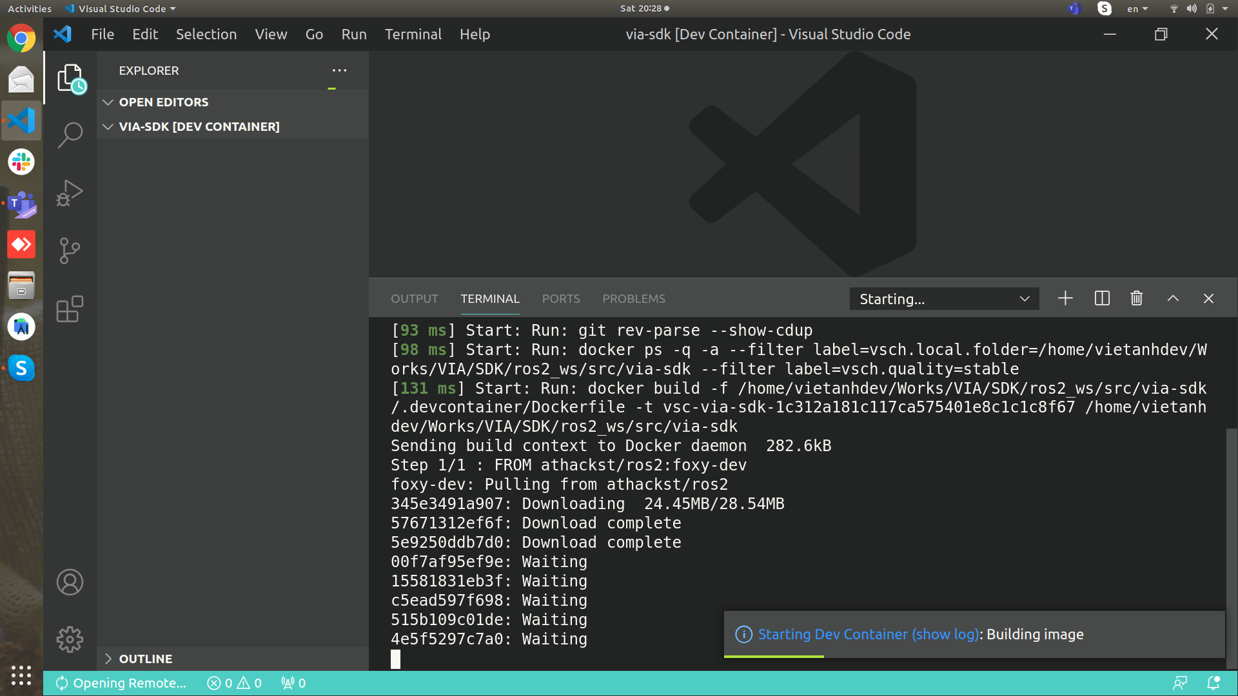
Task: Split the terminal panel
Action: click(1102, 298)
